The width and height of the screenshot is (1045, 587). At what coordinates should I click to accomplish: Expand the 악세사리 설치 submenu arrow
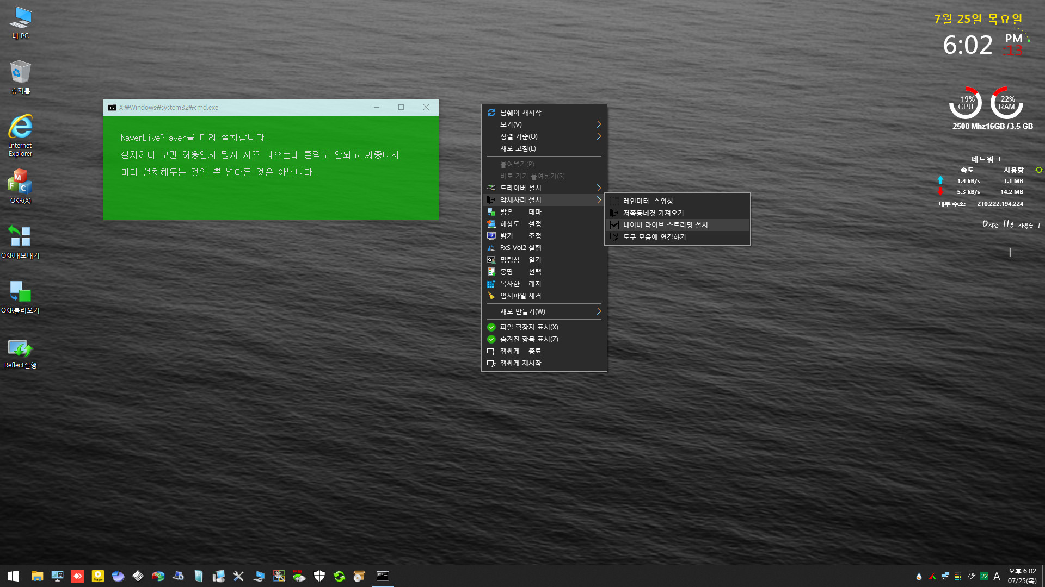click(x=599, y=200)
